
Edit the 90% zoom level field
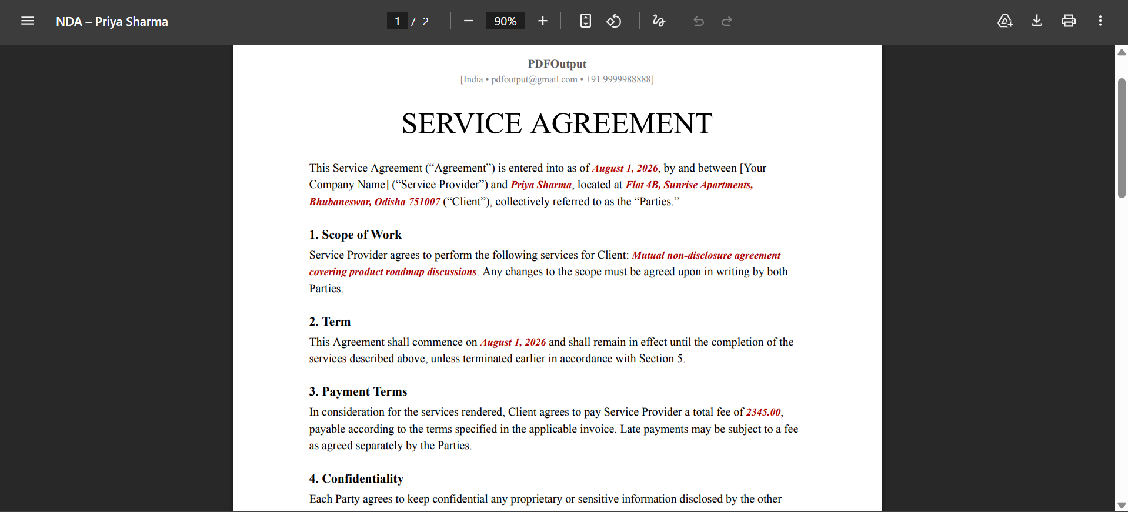[x=505, y=21]
